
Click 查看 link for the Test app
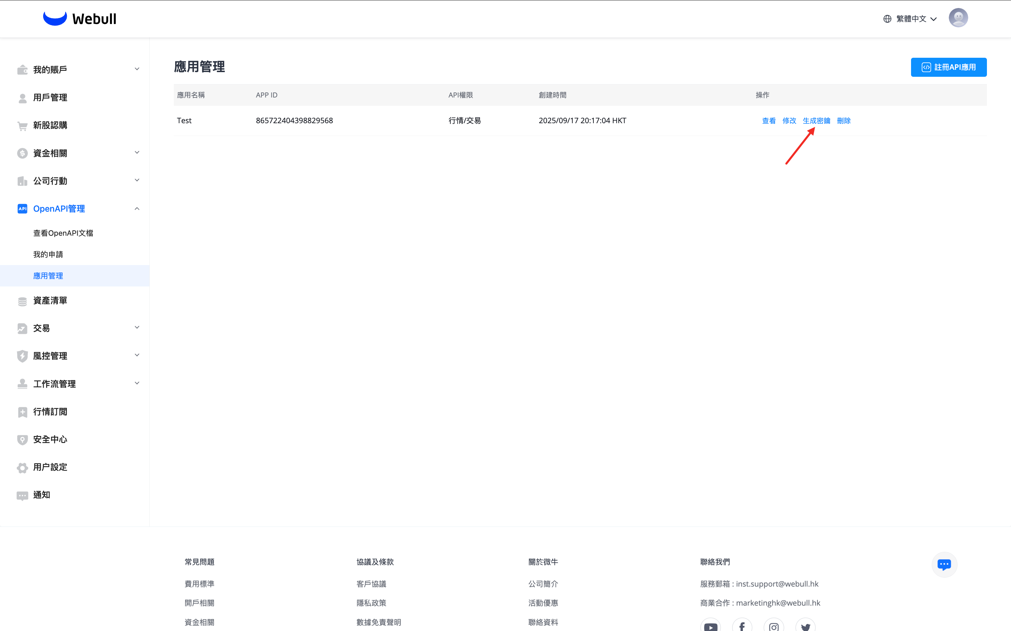point(769,121)
